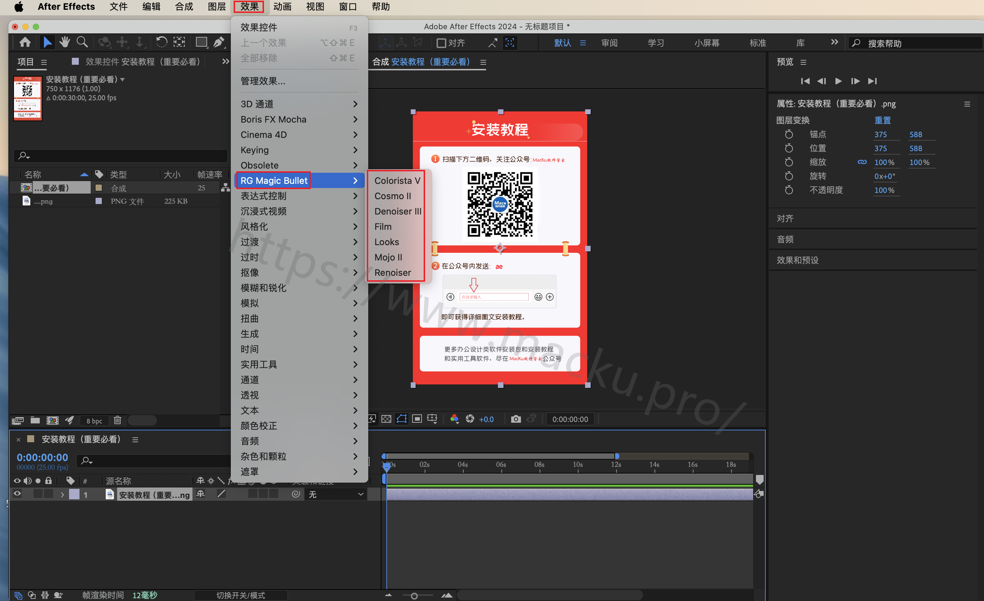This screenshot has height=601, width=984.
Task: Click the Project panel search field
Action: (121, 156)
